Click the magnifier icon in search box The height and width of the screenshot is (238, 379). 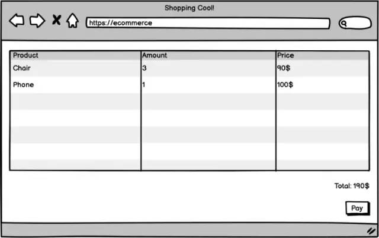343,24
